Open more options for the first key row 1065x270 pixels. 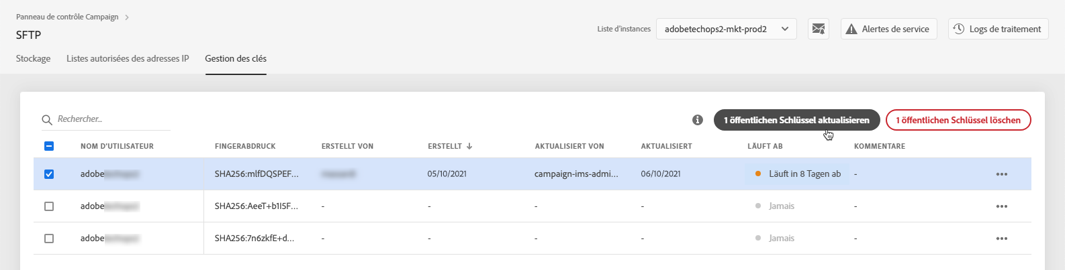point(1001,174)
